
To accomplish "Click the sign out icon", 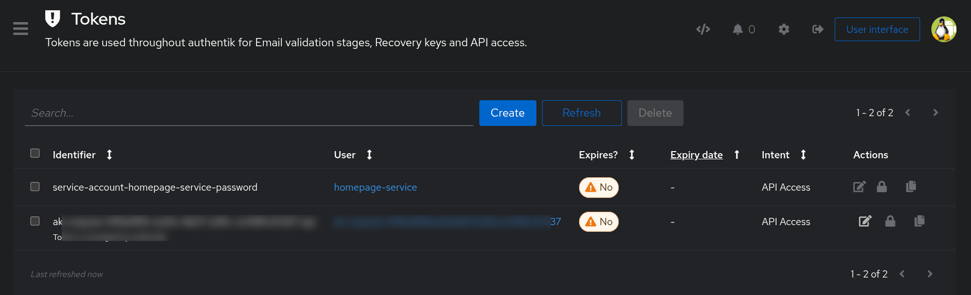I will tap(817, 29).
